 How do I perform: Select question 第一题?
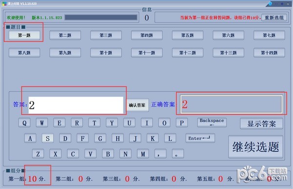[24, 35]
